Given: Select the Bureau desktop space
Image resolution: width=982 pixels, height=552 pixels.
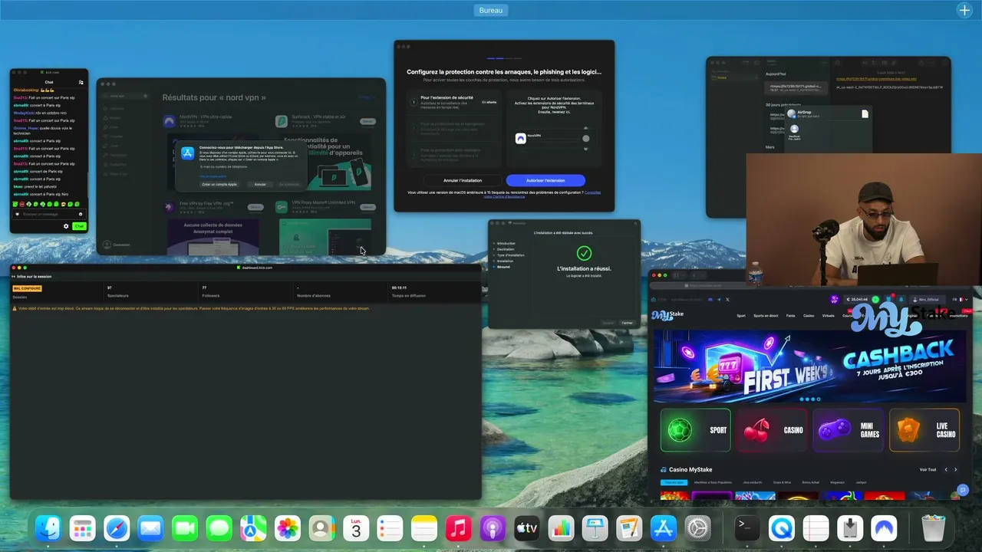Looking at the screenshot, I should pyautogui.click(x=491, y=10).
